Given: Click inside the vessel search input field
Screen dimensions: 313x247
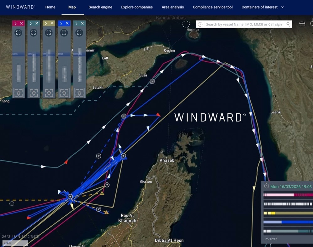Looking at the screenshot, I should click(245, 24).
